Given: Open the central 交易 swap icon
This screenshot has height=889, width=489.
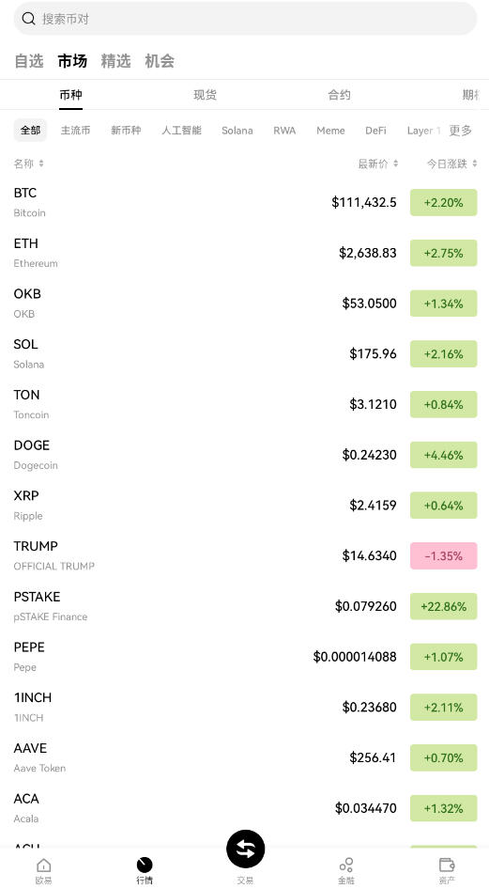Looking at the screenshot, I should point(245,849).
